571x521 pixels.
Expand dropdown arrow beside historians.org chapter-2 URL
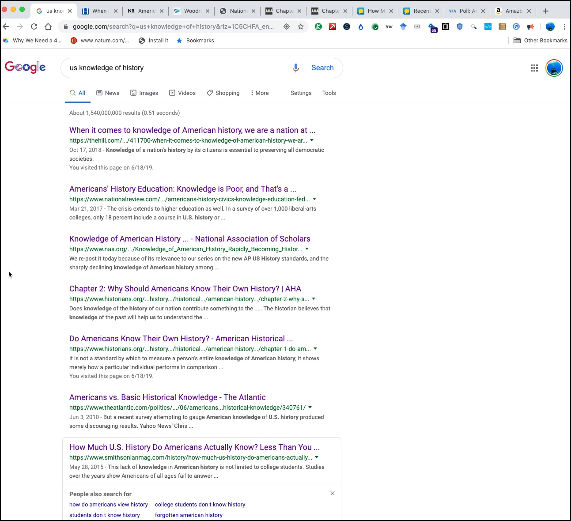click(314, 299)
